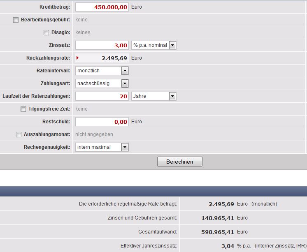
Task: Click the 'Gesamtaufwand:' label
Action: point(158,232)
